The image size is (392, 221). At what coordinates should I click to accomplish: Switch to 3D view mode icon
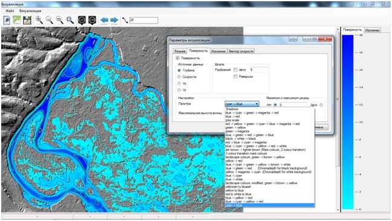pyautogui.click(x=92, y=20)
